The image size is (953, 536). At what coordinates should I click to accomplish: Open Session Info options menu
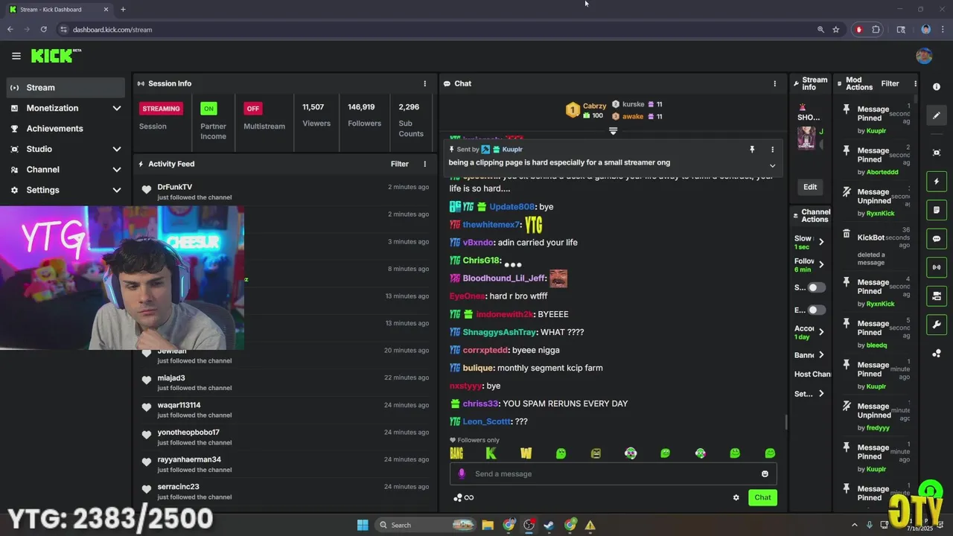425,83
